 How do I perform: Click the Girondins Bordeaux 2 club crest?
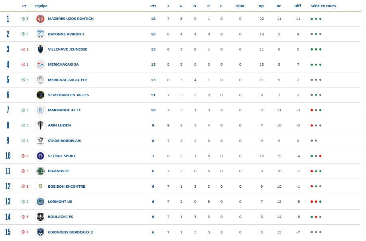pyautogui.click(x=40, y=232)
